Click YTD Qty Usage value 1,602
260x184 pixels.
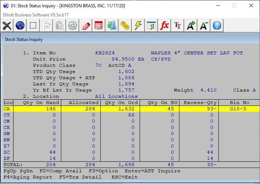pyautogui.click(x=126, y=72)
